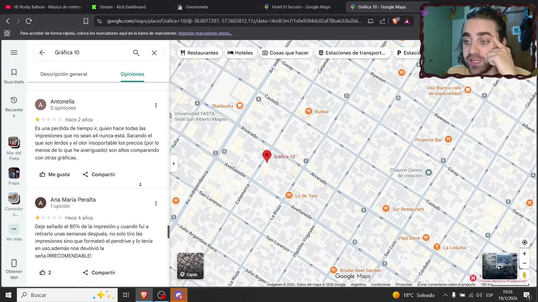Open the Street View photo thumbnail
Viewport: 538px width, 302px height.
[x=500, y=266]
